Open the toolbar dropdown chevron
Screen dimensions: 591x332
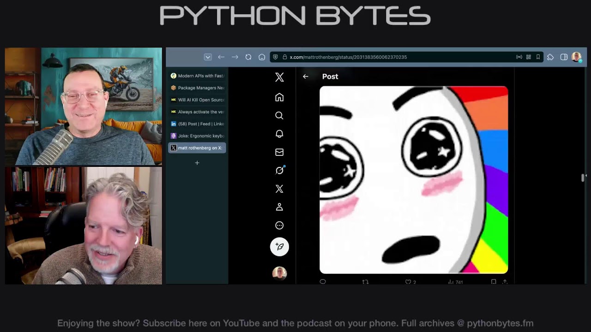pos(208,57)
